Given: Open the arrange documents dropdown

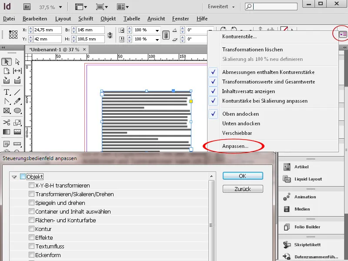Looking at the screenshot, I should tap(123, 7).
